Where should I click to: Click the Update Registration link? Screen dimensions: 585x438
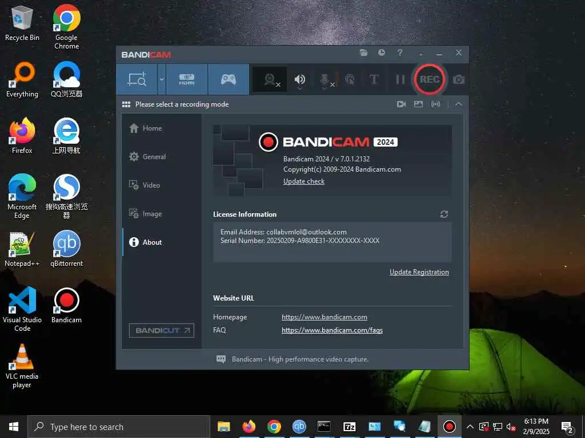[x=419, y=272]
